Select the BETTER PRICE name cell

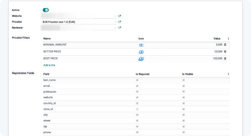(x=52, y=52)
